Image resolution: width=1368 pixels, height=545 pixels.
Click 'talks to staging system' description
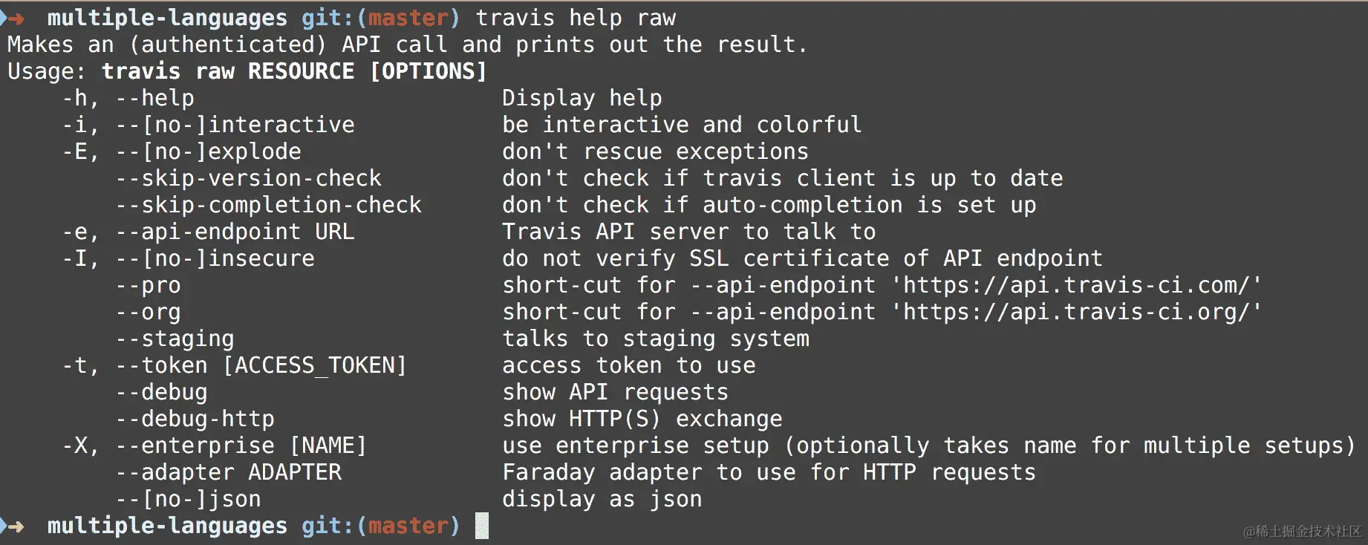pos(656,339)
